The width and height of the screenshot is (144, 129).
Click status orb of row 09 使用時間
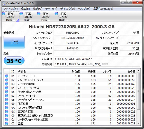pos(7,104)
